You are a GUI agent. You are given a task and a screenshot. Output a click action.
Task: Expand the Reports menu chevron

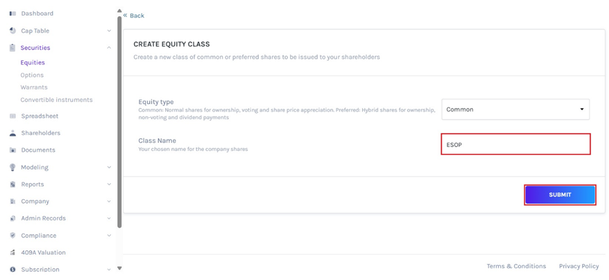pyautogui.click(x=109, y=184)
